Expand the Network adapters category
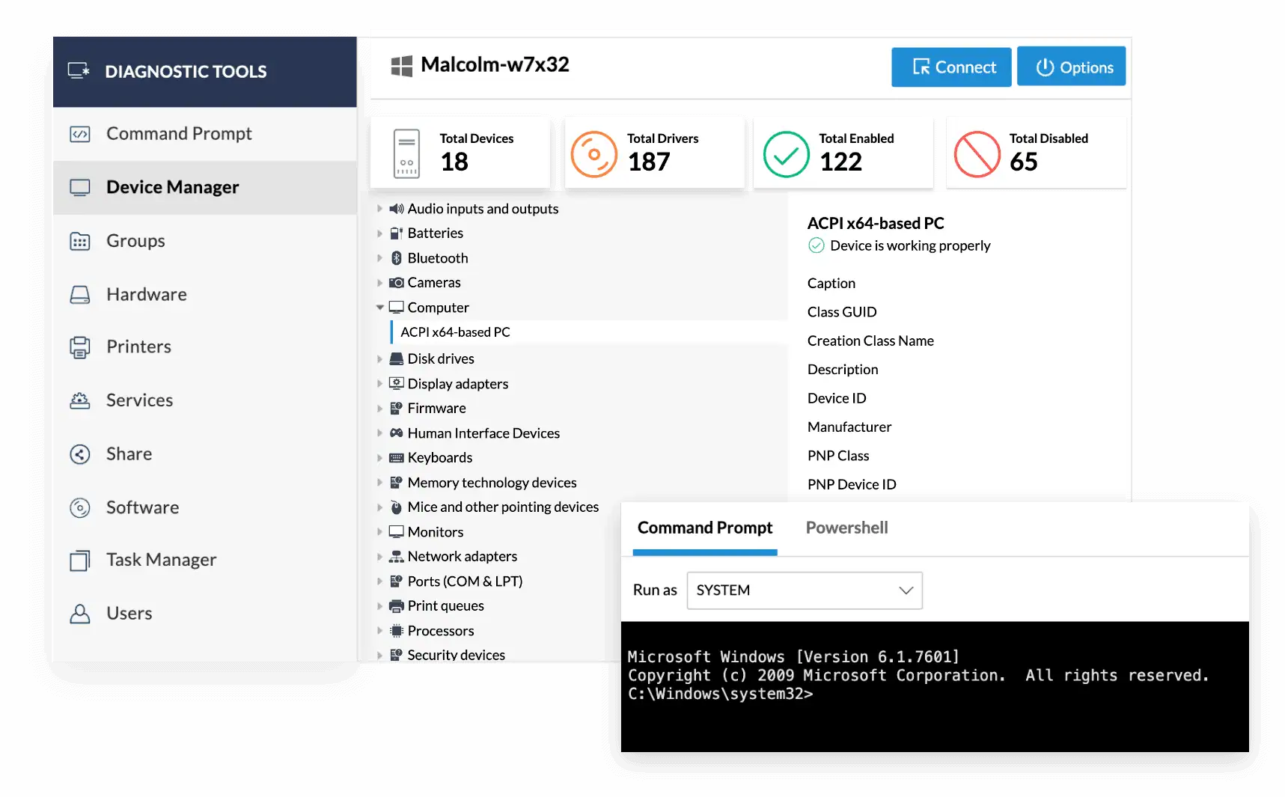 [380, 557]
